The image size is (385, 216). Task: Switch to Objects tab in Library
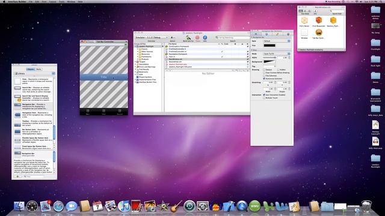click(x=31, y=70)
